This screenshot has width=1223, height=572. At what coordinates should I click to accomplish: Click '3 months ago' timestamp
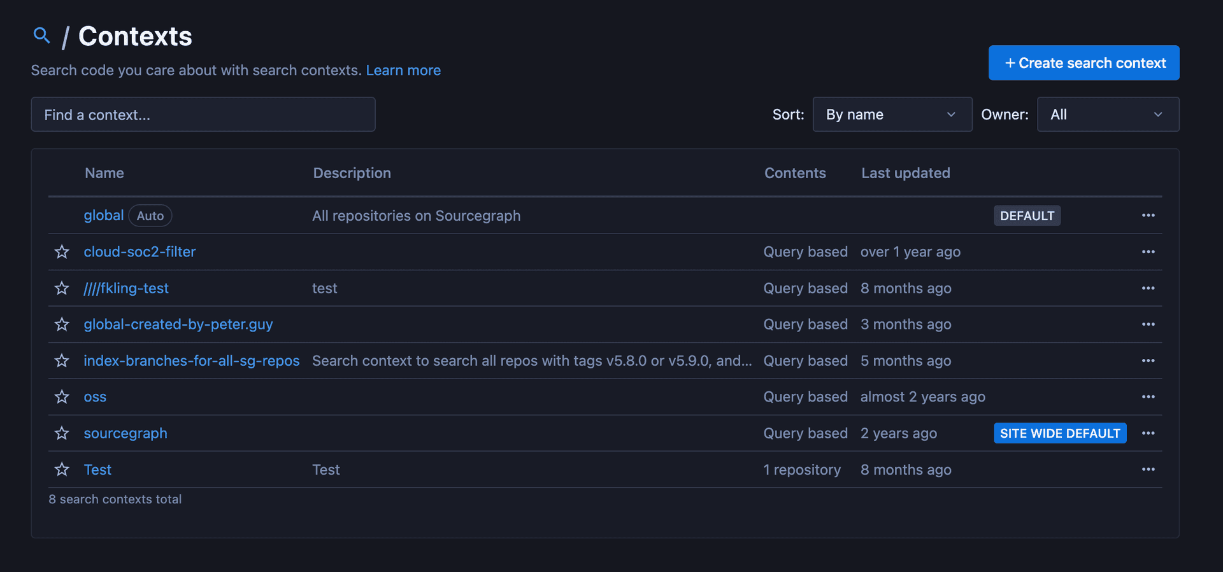point(906,324)
